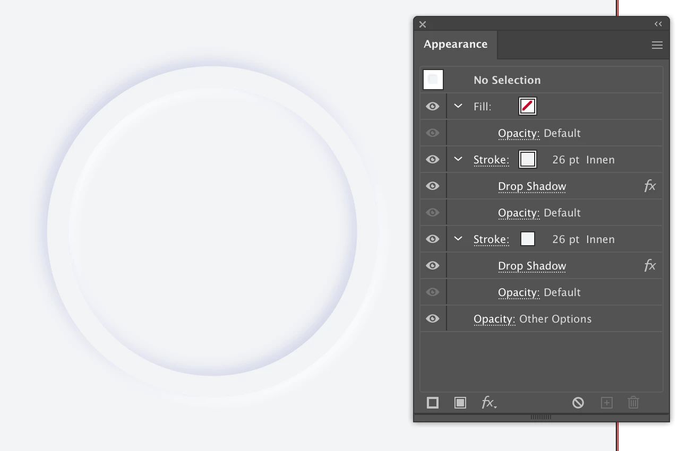Click the neumorphic circle on the canvas
Viewport: 687px width, 451px height.
tap(212, 232)
